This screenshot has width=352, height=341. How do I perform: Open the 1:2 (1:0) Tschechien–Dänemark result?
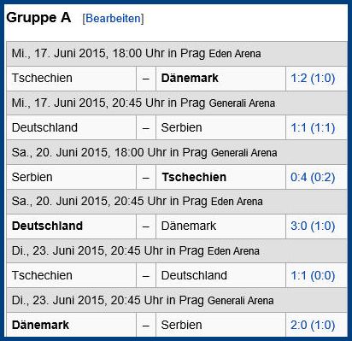313,78
